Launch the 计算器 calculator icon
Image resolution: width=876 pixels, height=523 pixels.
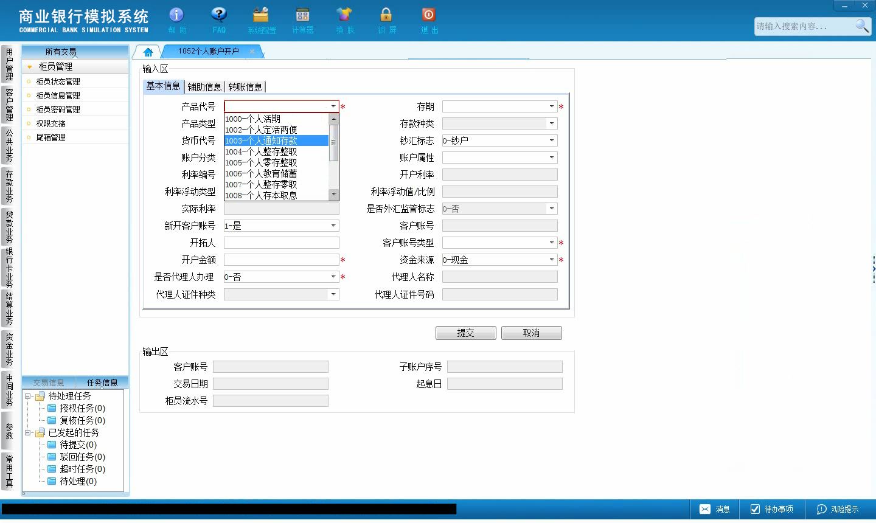tap(302, 15)
